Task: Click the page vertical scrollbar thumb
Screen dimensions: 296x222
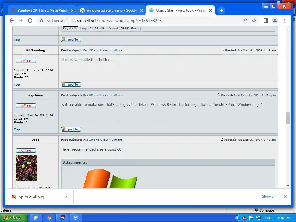Action: point(288,118)
